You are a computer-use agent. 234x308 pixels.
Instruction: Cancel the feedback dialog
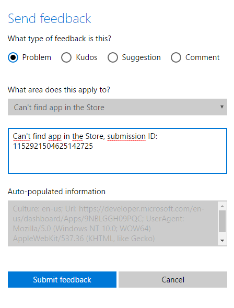pos(173,279)
